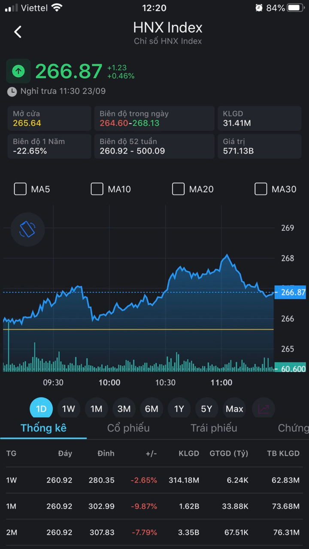Choose the 3M chart period
This screenshot has width=309, height=549.
124,409
